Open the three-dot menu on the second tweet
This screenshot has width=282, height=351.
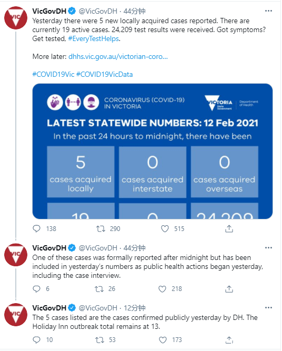[268, 248]
